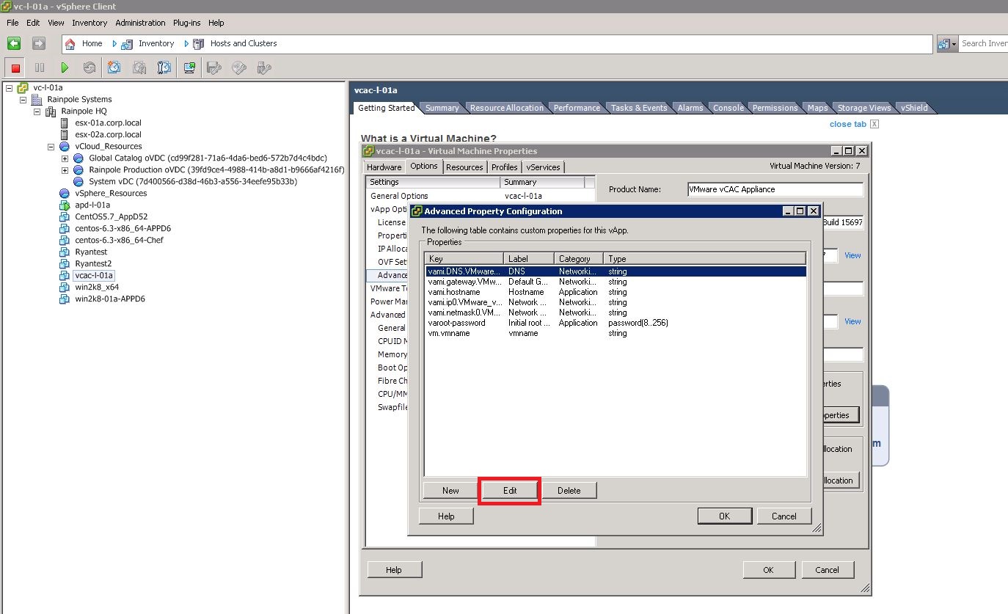Click the Inventory icon in the breadcrumb
This screenshot has height=614, width=1008.
coord(128,44)
